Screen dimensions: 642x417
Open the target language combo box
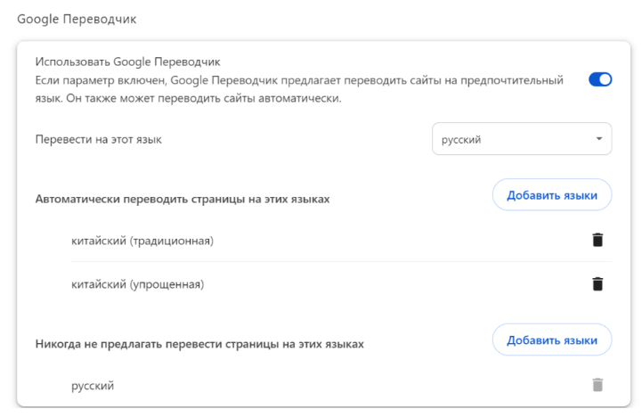[x=521, y=139]
